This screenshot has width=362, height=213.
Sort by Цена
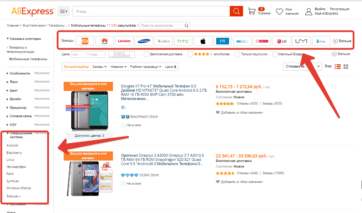point(171,67)
